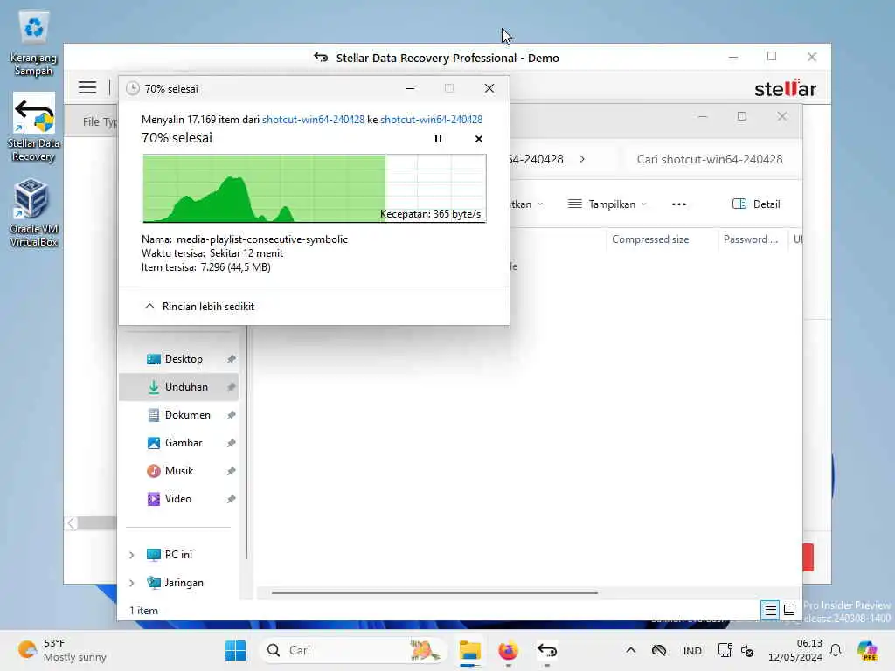
Task: Open File Explorer from the taskbar
Action: (469, 650)
